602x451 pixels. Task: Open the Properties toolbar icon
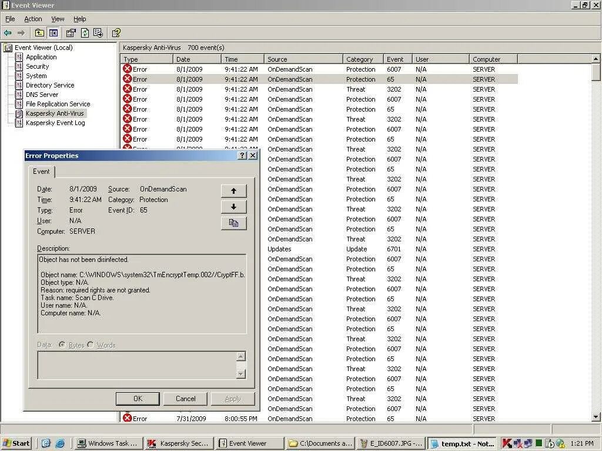pyautogui.click(x=71, y=33)
